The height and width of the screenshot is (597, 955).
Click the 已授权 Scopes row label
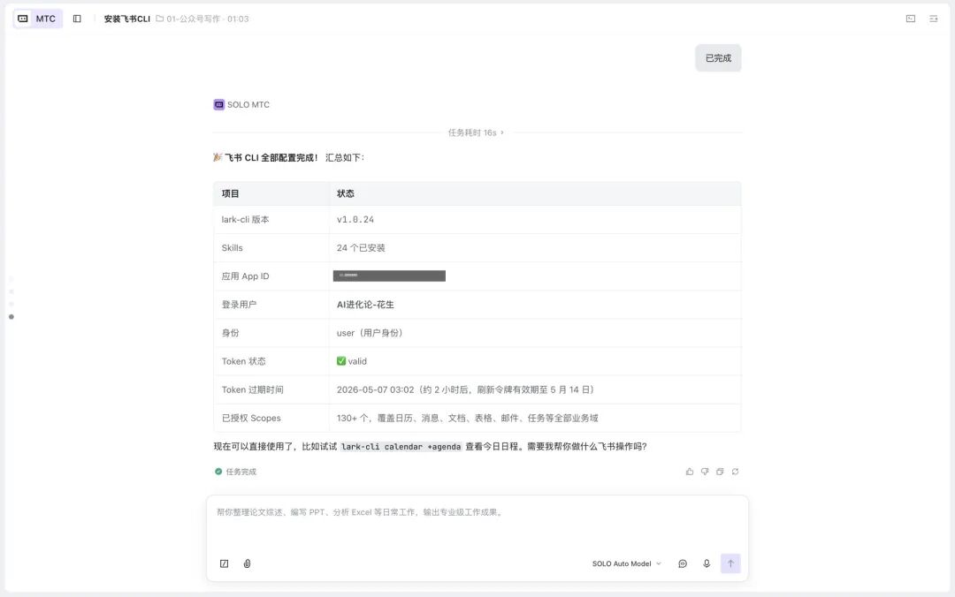251,418
